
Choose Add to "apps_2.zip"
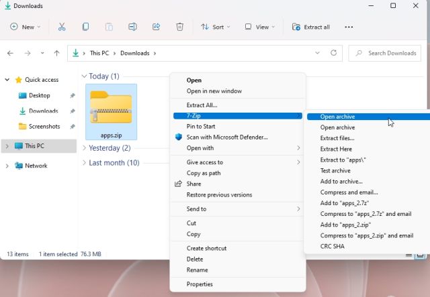click(368, 225)
